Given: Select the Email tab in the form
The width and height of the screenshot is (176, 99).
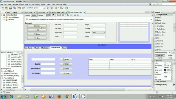Looking at the screenshot, I should 64,48.
